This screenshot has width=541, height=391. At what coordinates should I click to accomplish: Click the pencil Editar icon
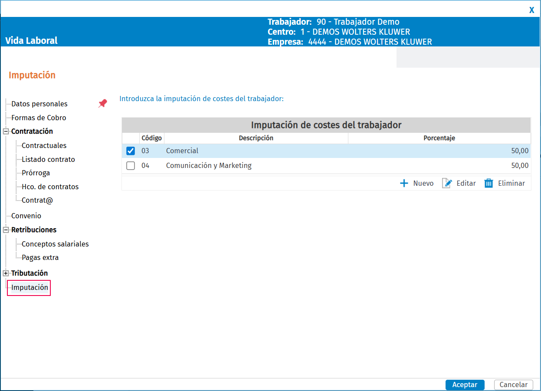[x=447, y=183]
